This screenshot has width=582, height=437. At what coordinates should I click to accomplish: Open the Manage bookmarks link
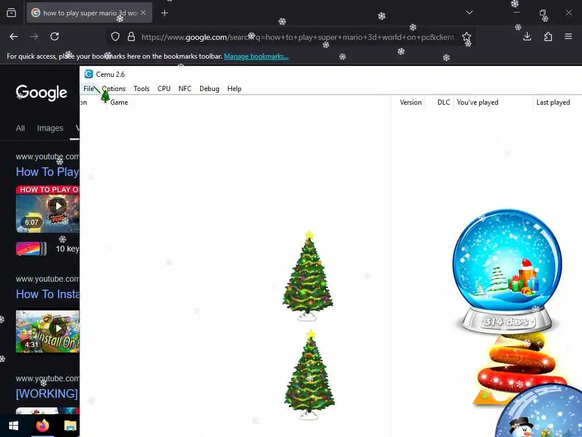tap(256, 56)
